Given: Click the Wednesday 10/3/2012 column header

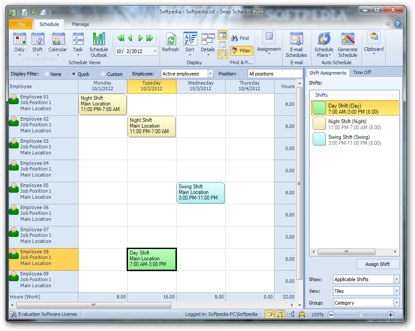Looking at the screenshot, I should coord(201,86).
